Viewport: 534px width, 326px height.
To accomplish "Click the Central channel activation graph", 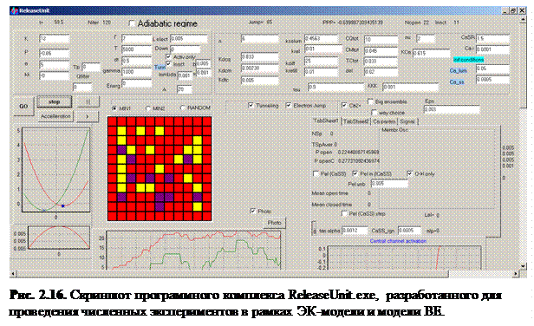I will [x=405, y=258].
